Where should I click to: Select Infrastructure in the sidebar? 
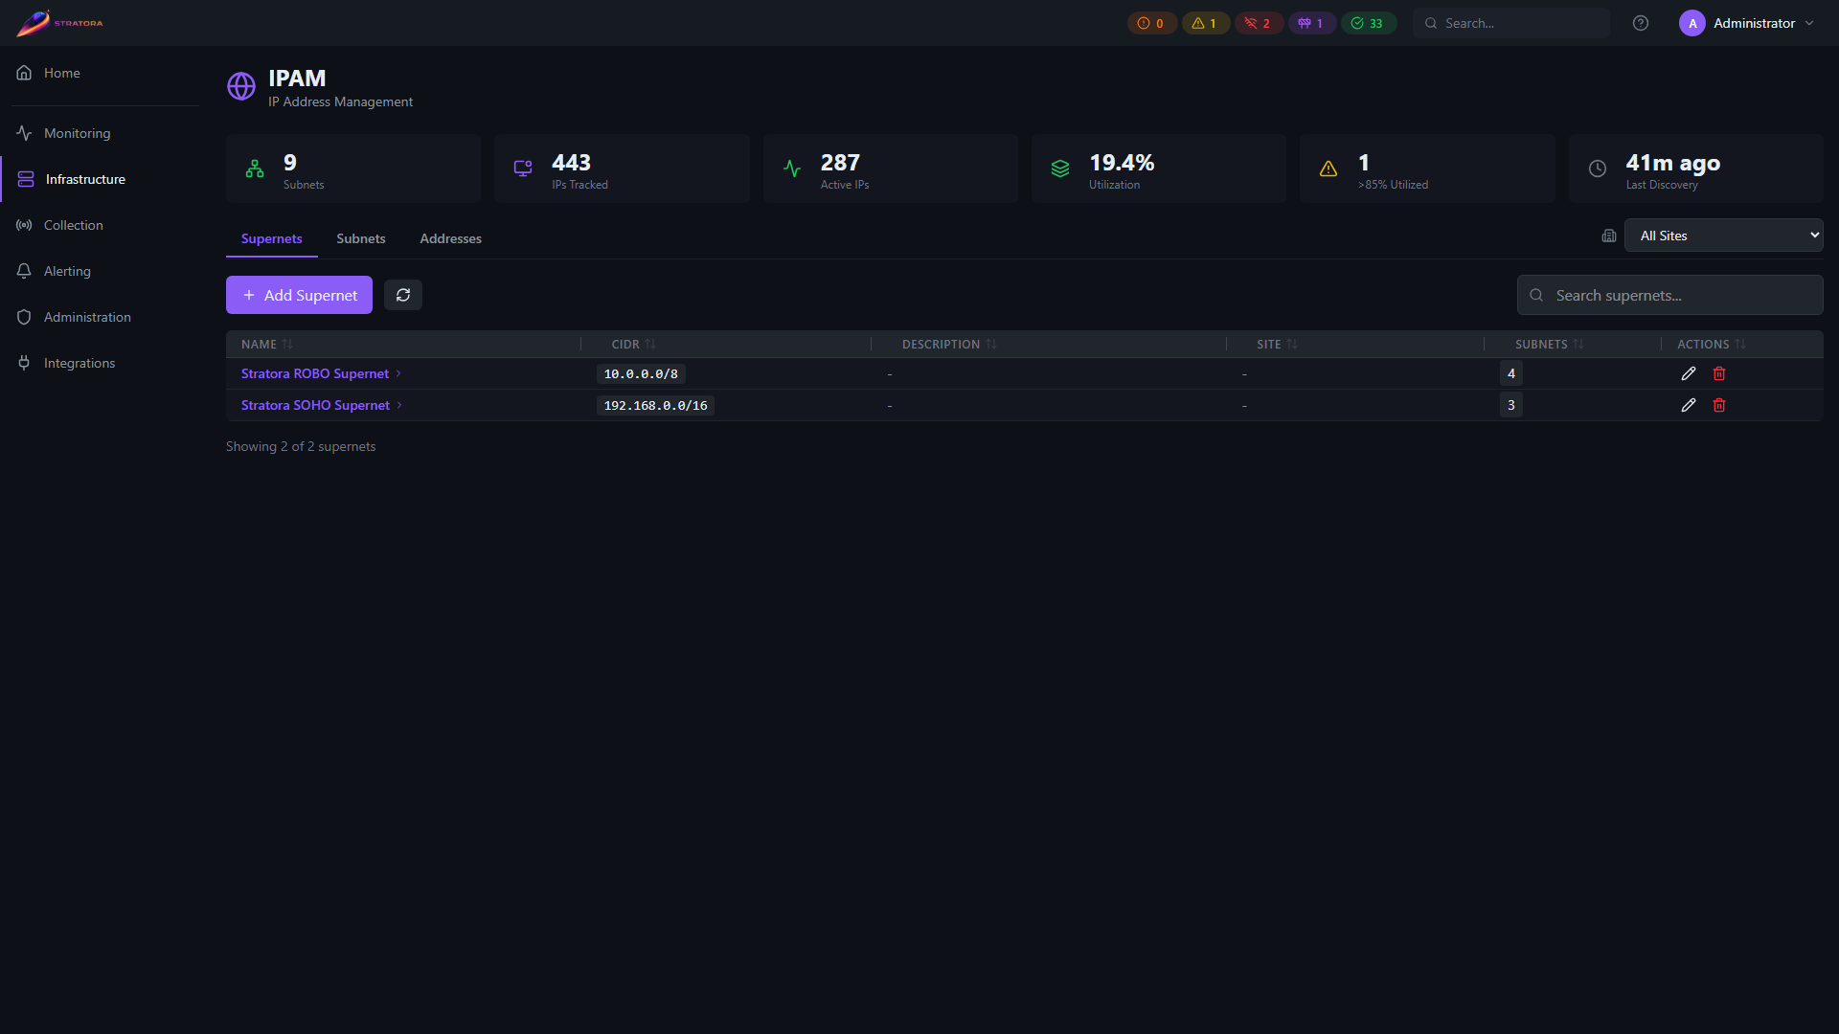(x=85, y=179)
